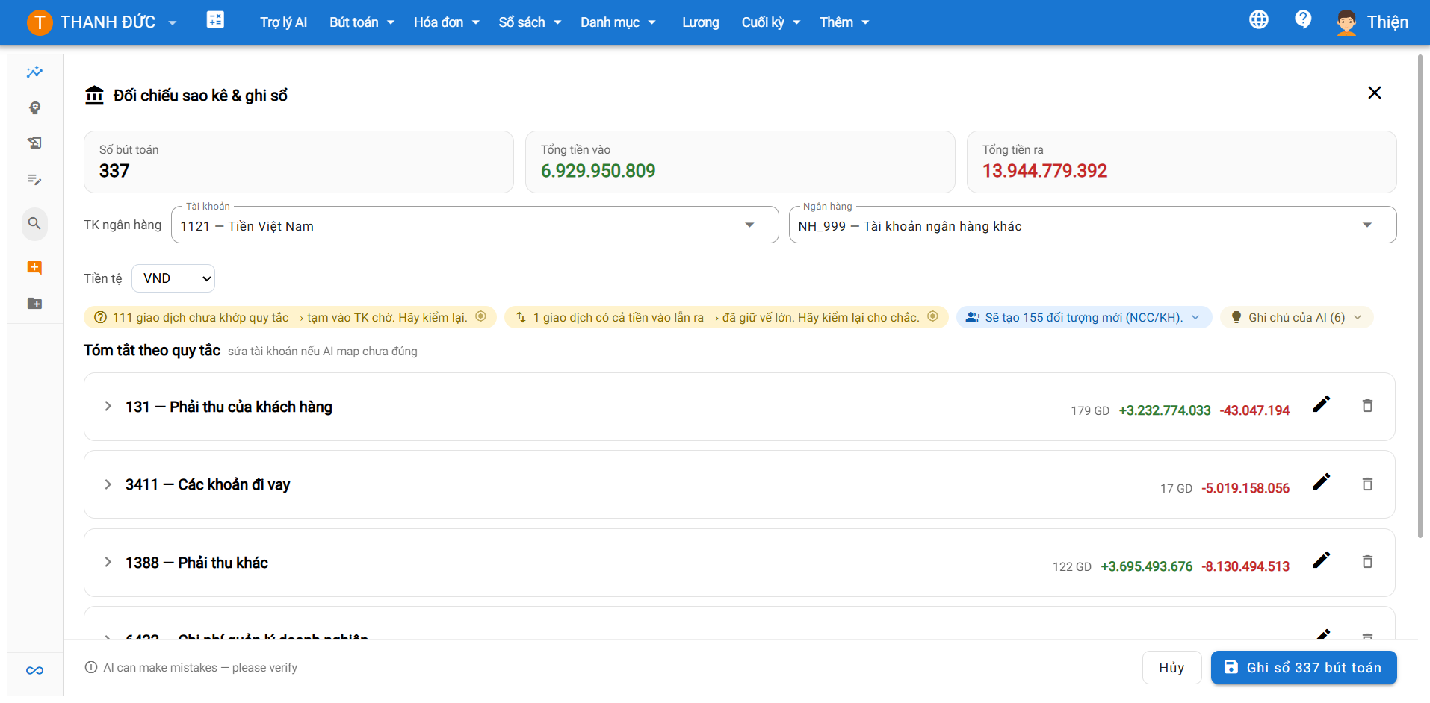
Task: Click target icon on tiền vào lẫn ra warning
Action: 932,316
